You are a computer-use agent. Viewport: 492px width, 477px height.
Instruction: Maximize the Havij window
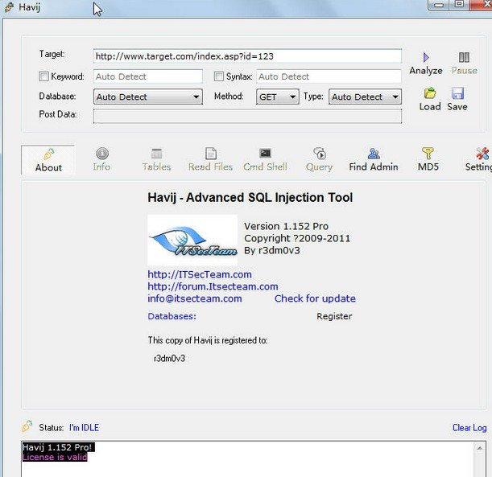point(459,4)
